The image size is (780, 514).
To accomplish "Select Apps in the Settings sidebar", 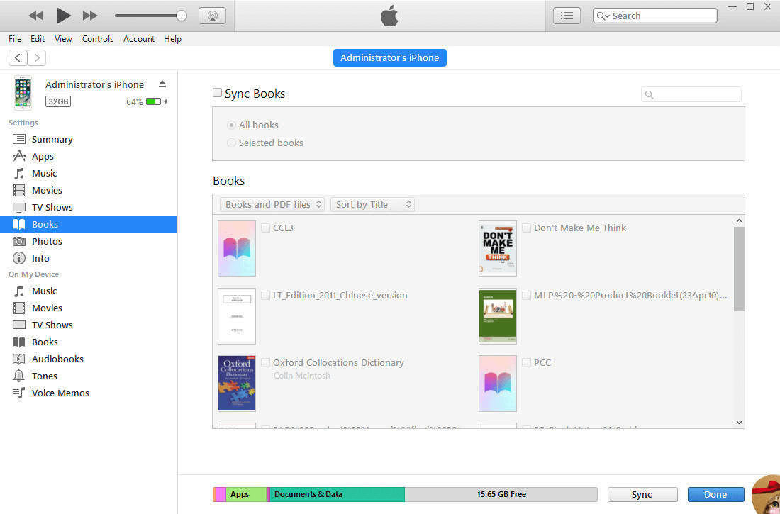I will tap(43, 157).
